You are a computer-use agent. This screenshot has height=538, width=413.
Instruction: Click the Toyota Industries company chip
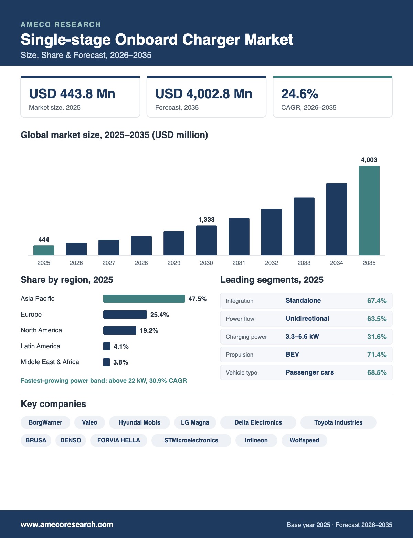click(x=338, y=422)
